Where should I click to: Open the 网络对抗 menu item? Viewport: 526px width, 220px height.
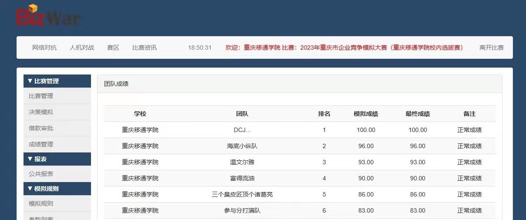click(44, 47)
